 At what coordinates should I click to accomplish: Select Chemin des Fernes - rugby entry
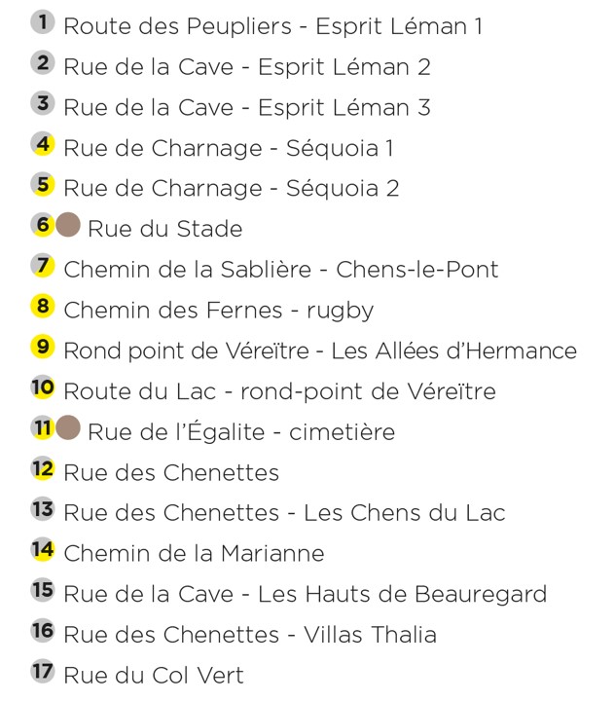point(219,311)
